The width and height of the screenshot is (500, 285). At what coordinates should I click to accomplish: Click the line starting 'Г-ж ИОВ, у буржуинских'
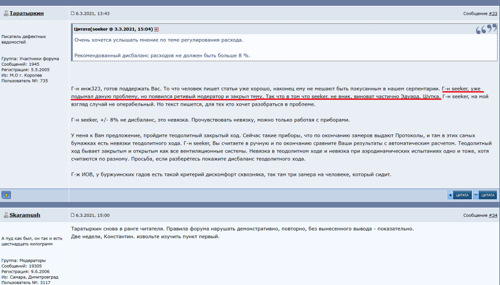click(231, 174)
